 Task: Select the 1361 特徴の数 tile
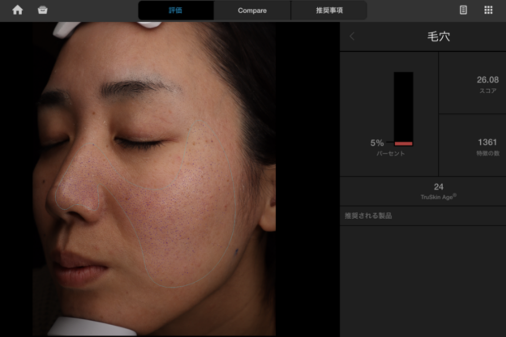click(x=472, y=147)
